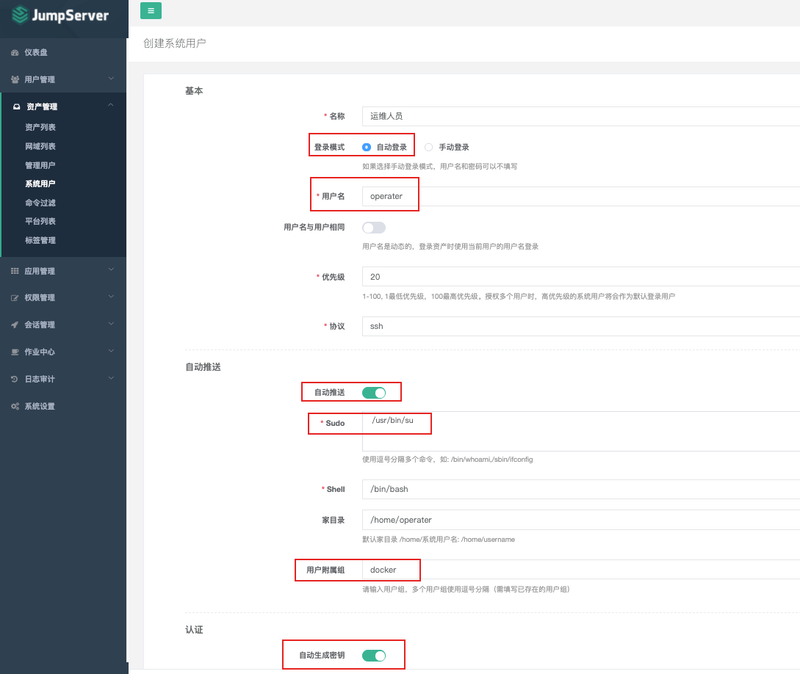Select the 自动登录 radio button
The height and width of the screenshot is (674, 800).
pos(367,147)
